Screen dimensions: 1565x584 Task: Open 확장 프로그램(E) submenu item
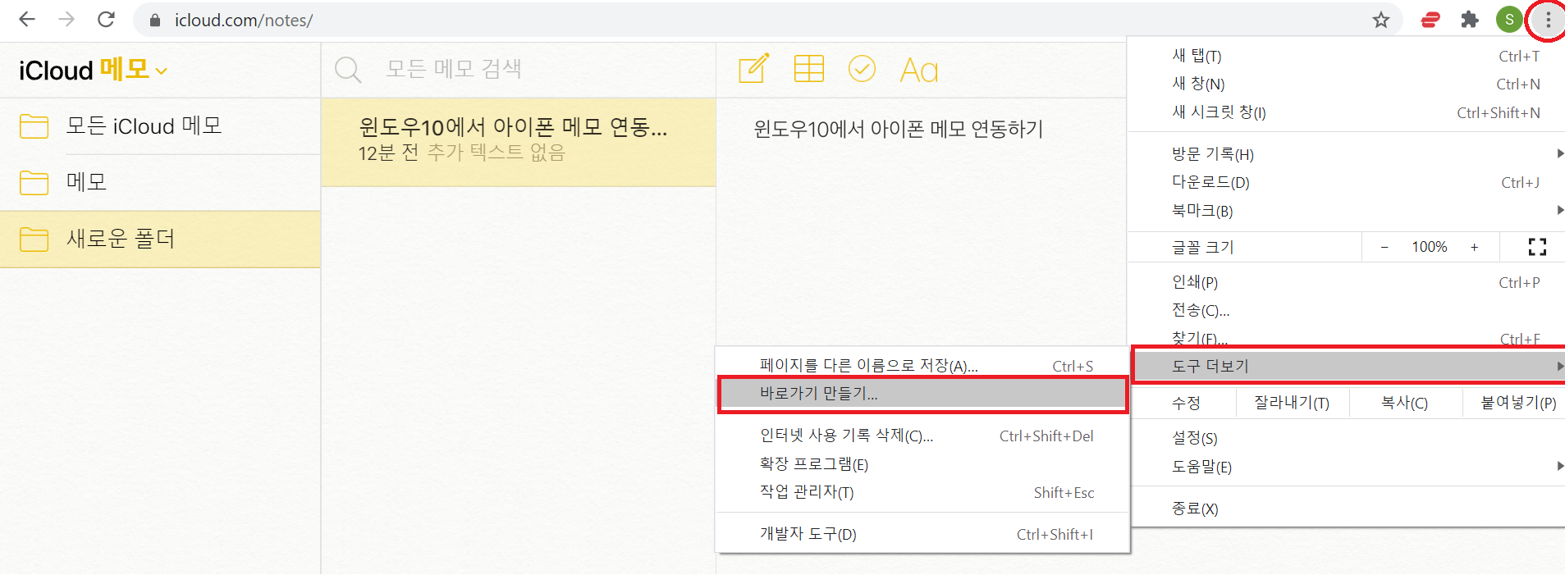[x=922, y=463]
